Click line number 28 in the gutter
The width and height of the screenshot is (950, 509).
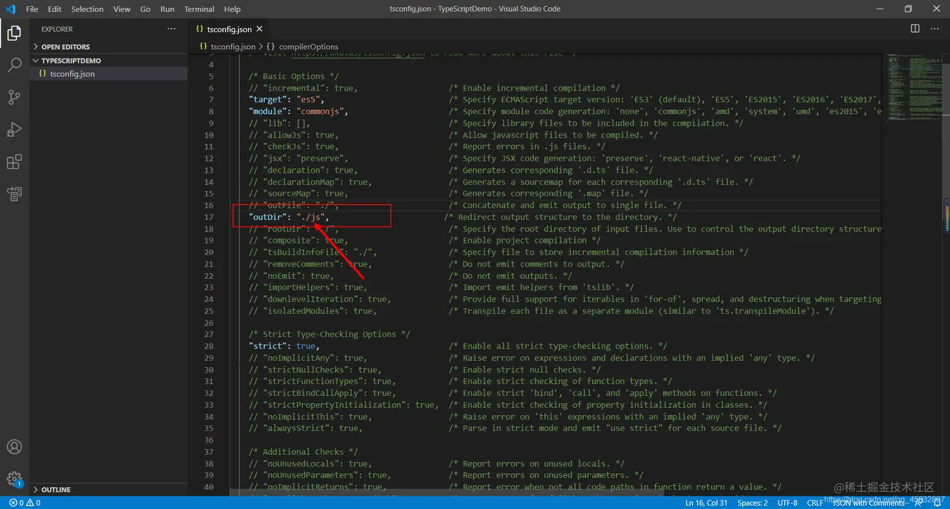click(209, 346)
